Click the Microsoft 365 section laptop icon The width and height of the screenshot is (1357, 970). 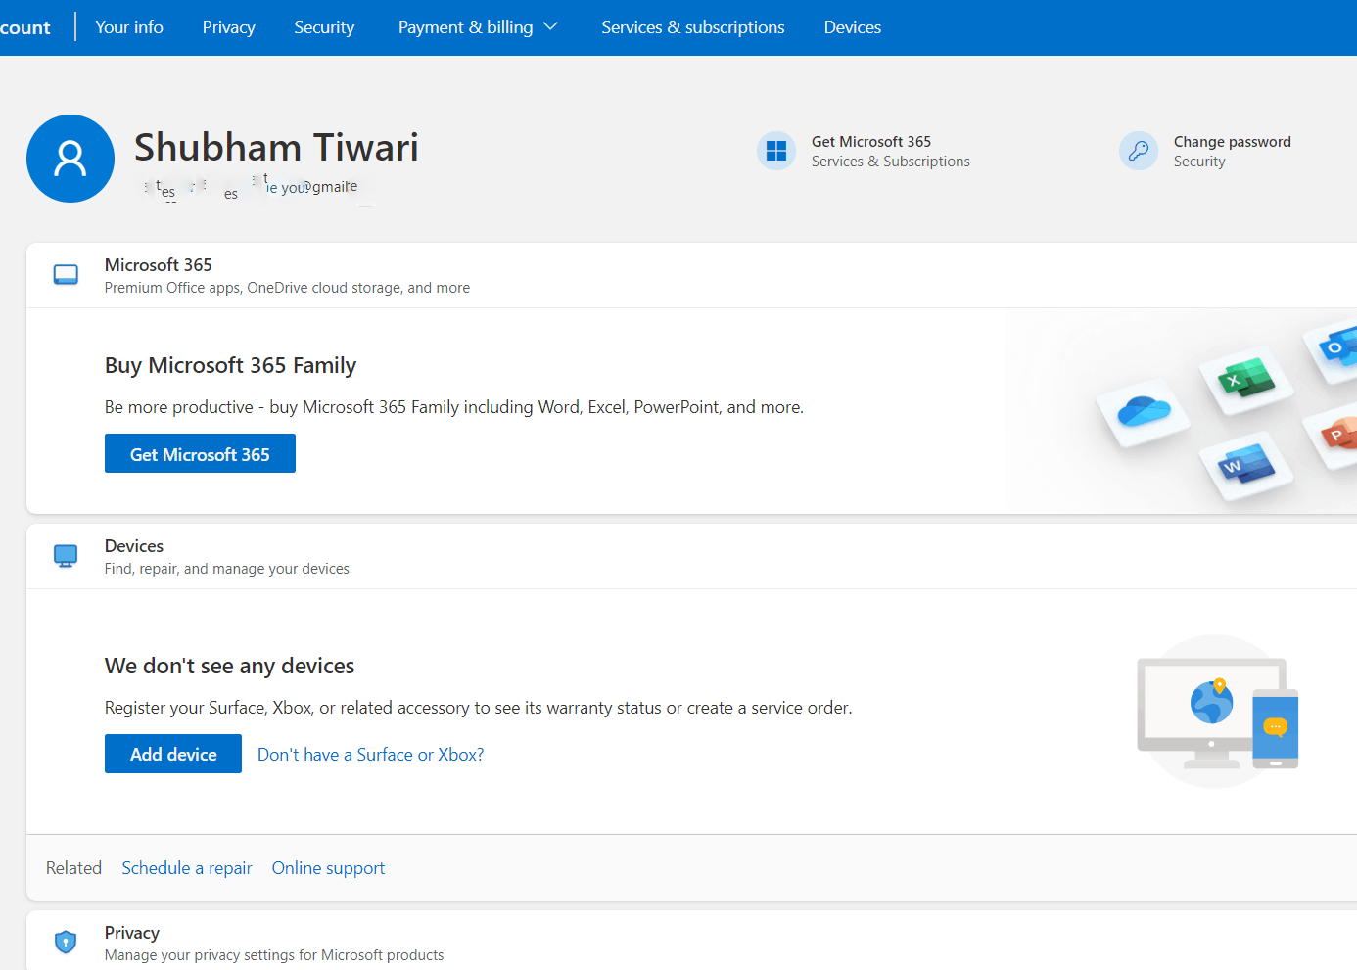(66, 275)
